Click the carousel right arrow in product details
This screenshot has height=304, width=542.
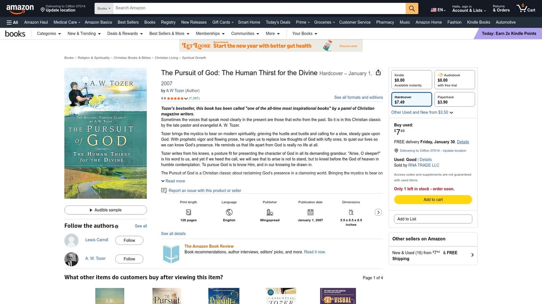click(378, 212)
